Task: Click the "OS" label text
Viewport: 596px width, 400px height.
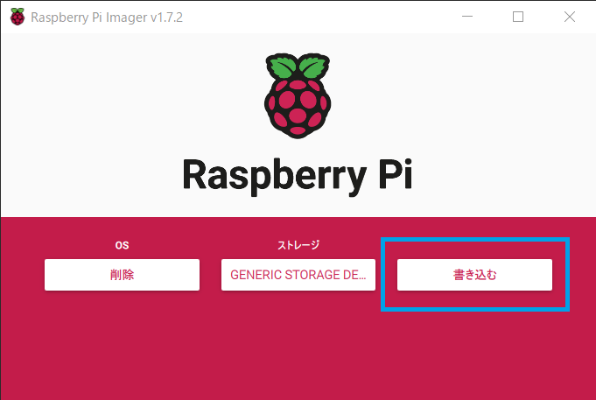Action: (122, 245)
